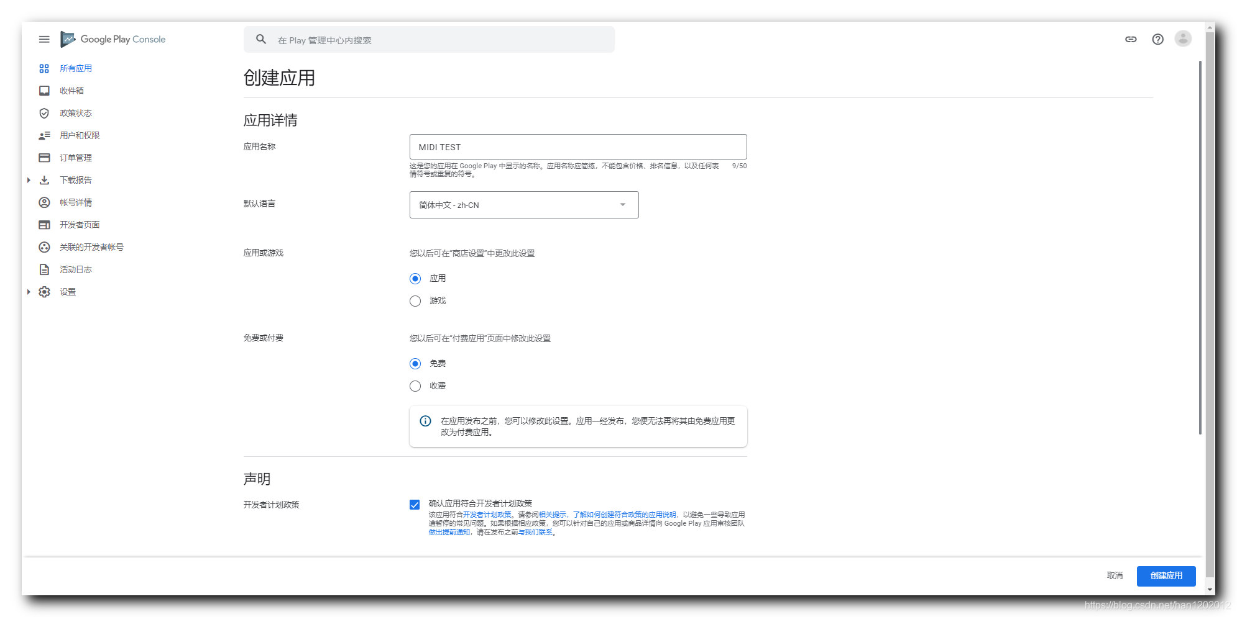The width and height of the screenshot is (1237, 617).
Task: Click the 开发者页面 page icon
Action: tap(44, 225)
